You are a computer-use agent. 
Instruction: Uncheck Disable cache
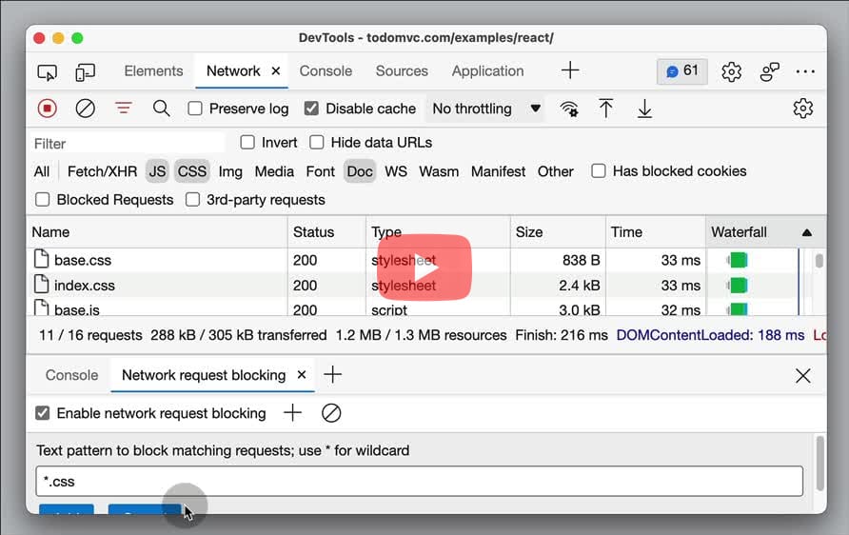[x=311, y=109]
